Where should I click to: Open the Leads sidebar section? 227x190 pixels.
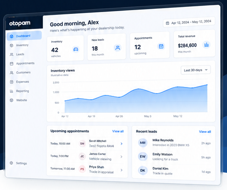click(x=20, y=54)
